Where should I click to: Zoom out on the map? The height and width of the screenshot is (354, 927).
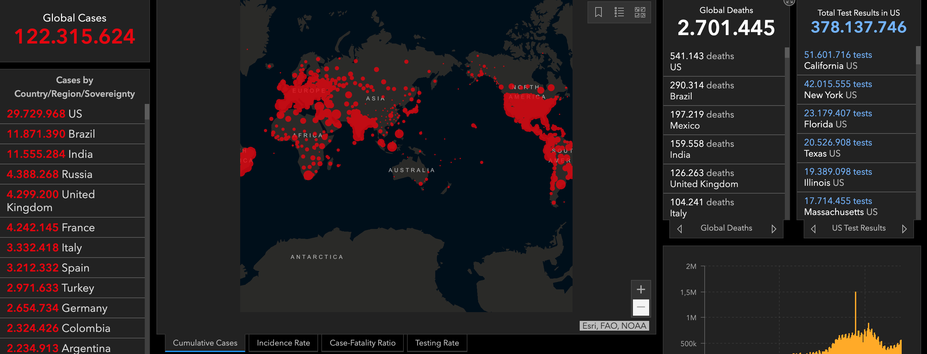640,307
